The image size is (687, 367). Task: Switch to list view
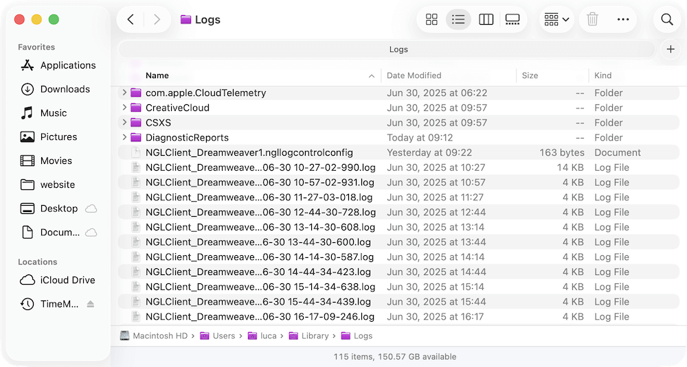coord(458,19)
